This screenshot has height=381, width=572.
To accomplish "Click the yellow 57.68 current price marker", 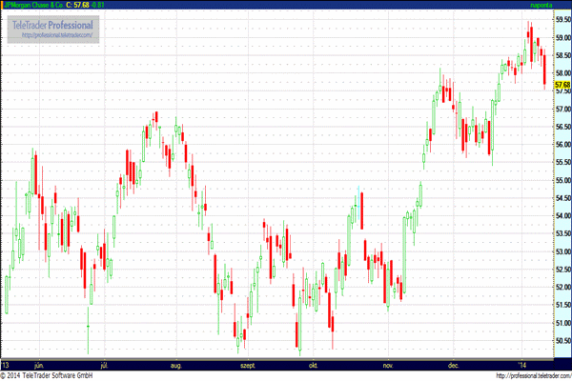I will [x=562, y=85].
